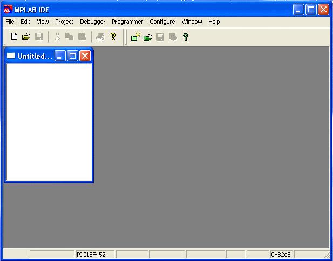This screenshot has width=333, height=261.
Task: Maximize the Untitled child window
Action: click(x=72, y=56)
